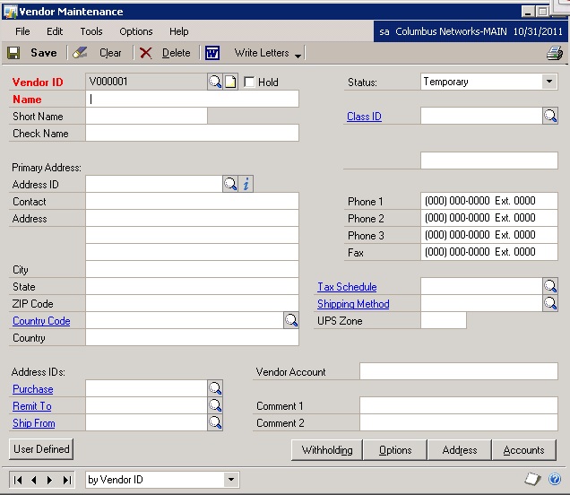
Task: Open the Remit To lookup magnifier
Action: pyautogui.click(x=215, y=405)
